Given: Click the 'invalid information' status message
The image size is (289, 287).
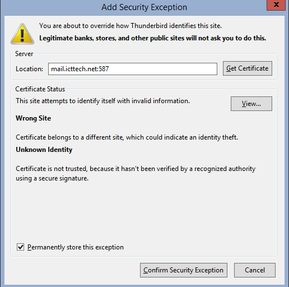Looking at the screenshot, I should pyautogui.click(x=102, y=101).
